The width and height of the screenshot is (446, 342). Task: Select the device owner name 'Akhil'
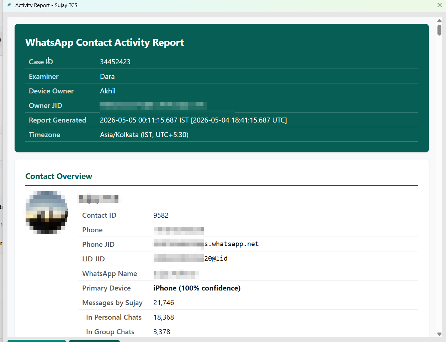[x=108, y=91]
